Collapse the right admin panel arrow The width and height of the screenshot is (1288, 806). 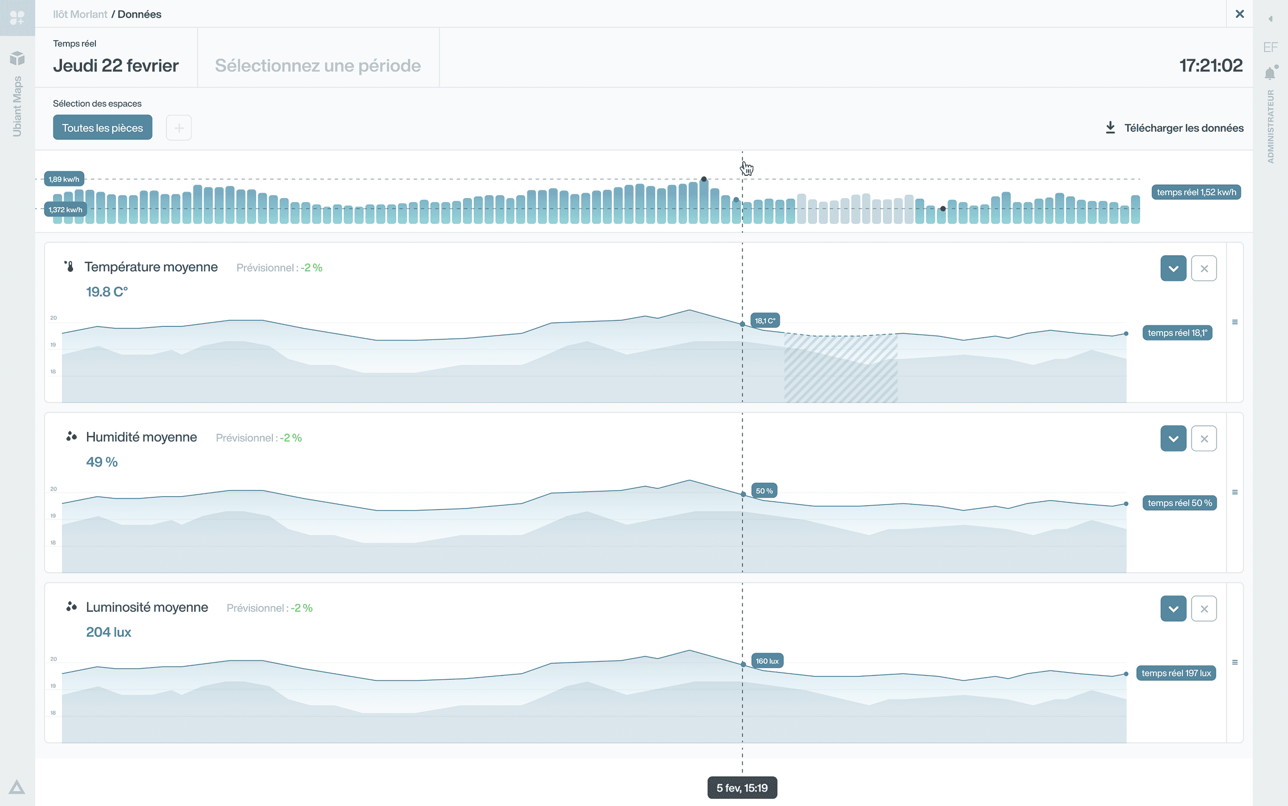[x=1271, y=19]
